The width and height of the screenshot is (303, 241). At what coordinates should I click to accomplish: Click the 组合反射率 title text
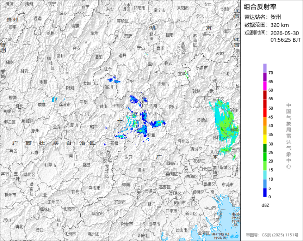[260, 7]
